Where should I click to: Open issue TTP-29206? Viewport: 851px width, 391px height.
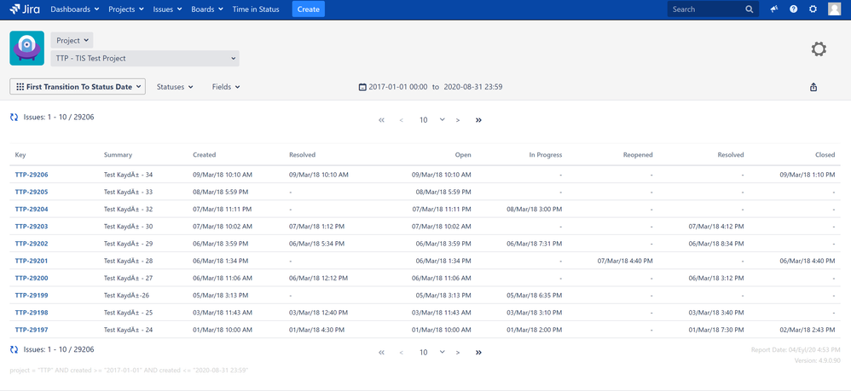point(32,175)
